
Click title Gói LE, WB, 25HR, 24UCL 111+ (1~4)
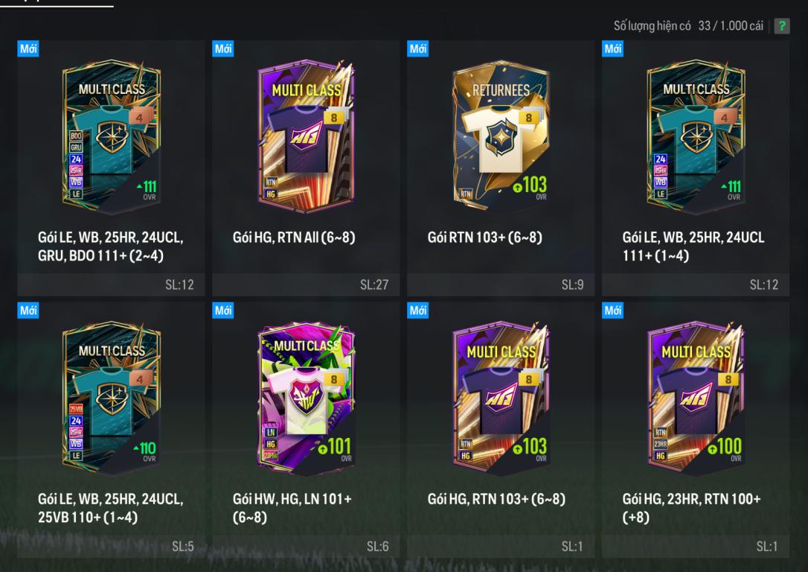coord(693,246)
